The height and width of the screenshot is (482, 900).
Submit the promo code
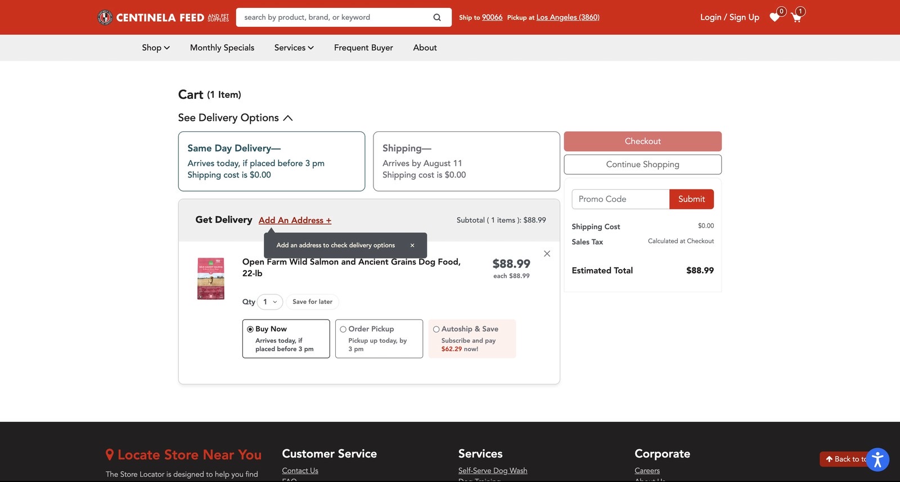pyautogui.click(x=691, y=199)
